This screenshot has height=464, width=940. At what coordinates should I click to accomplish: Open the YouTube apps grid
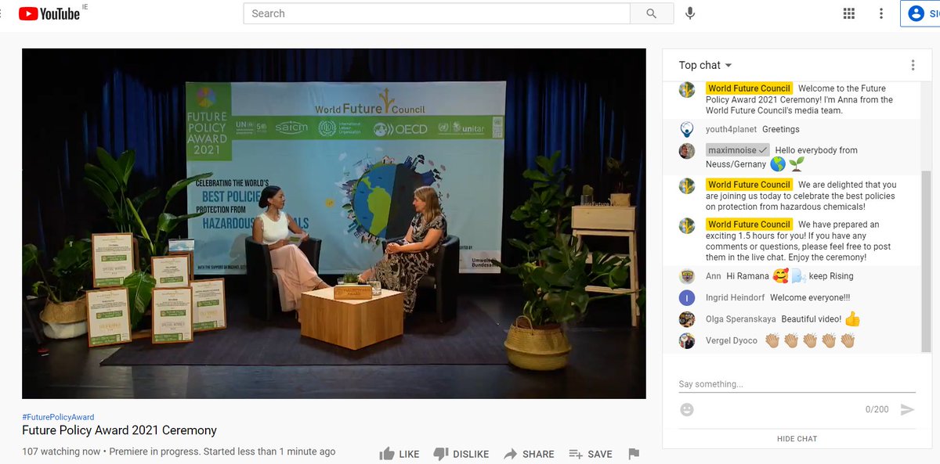(x=849, y=13)
